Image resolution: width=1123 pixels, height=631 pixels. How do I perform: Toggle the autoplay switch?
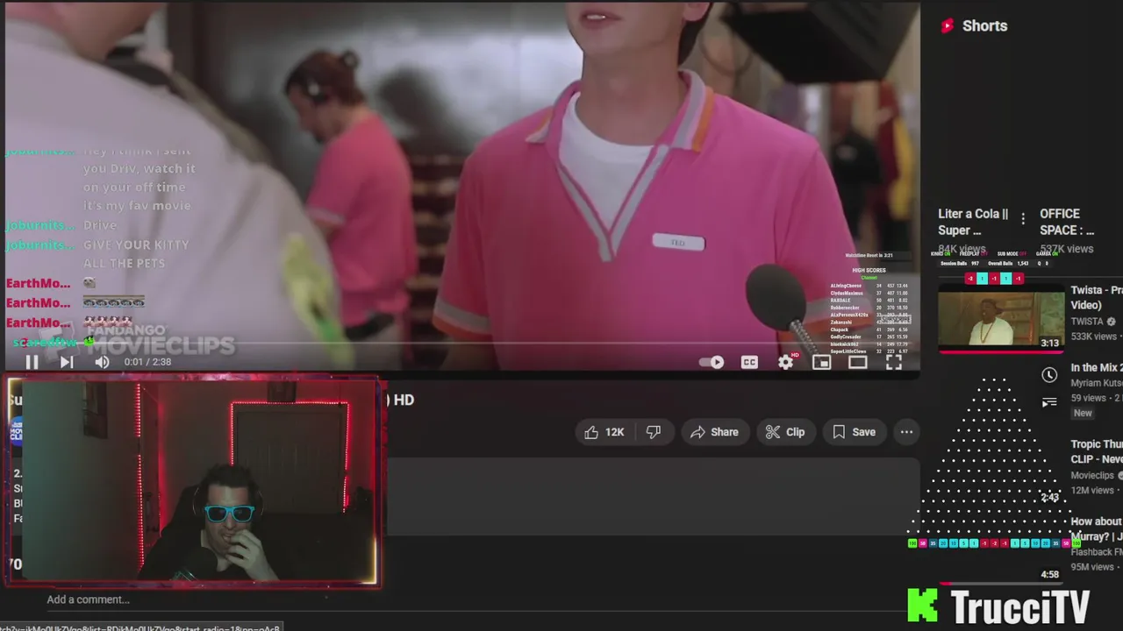(712, 362)
